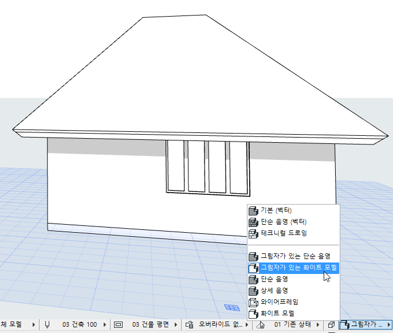This screenshot has width=393, height=333.
Task: Click the 3D cube icon before 그림자가
Action: (331, 325)
